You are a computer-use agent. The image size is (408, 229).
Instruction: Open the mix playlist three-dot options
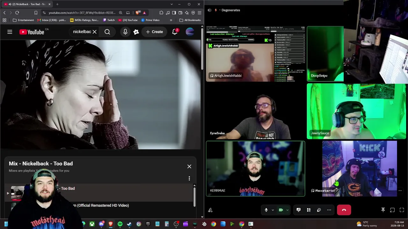coord(189,178)
